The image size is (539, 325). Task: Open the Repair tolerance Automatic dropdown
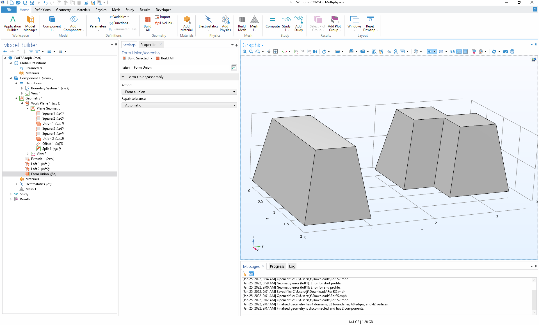[179, 105]
